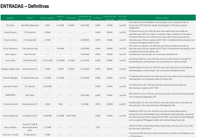
Task: Select the 'Fotios Ioannidis' player cell
Action: click(10, 104)
